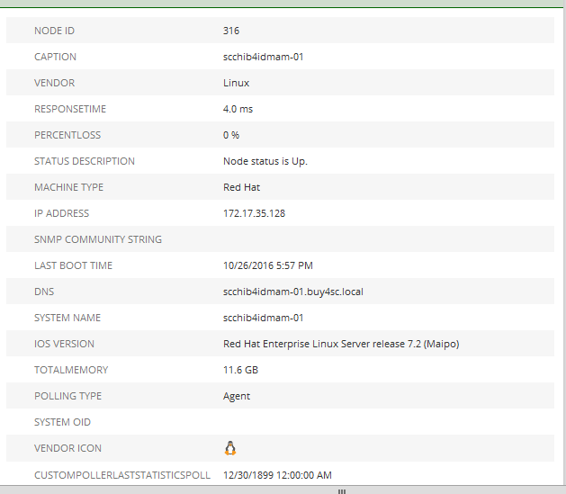Select the machine type value Red Hat
The height and width of the screenshot is (494, 566).
[241, 187]
